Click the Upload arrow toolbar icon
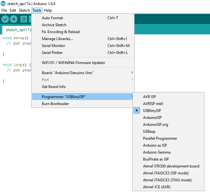The image size is (210, 193). pos(14,19)
